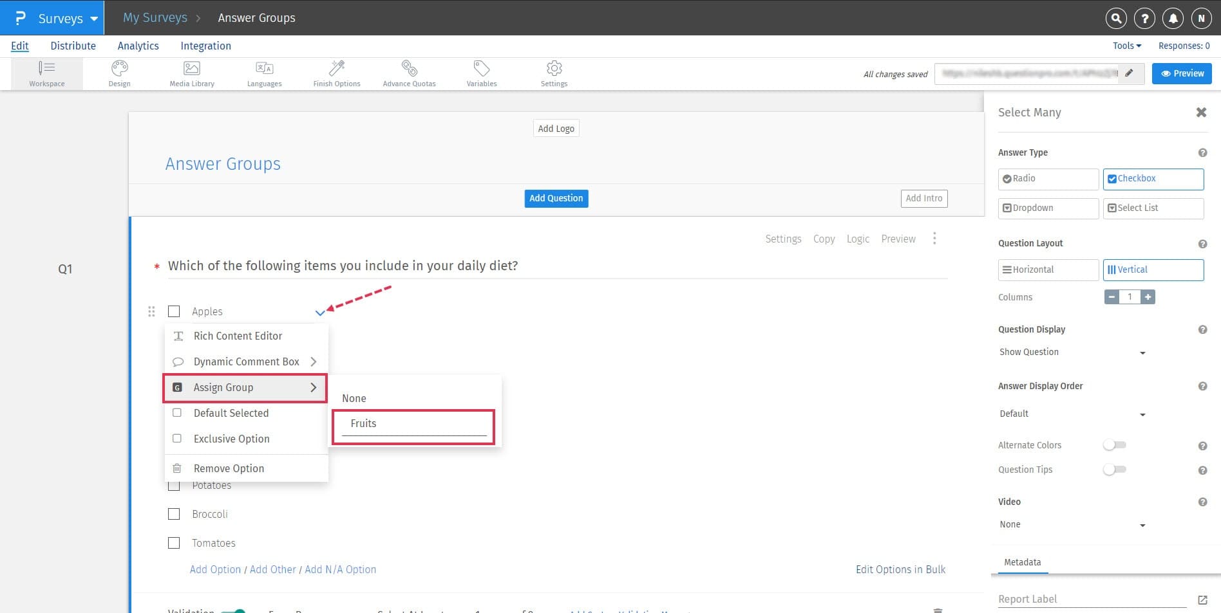Choose the Select List answer type

pyautogui.click(x=1153, y=208)
